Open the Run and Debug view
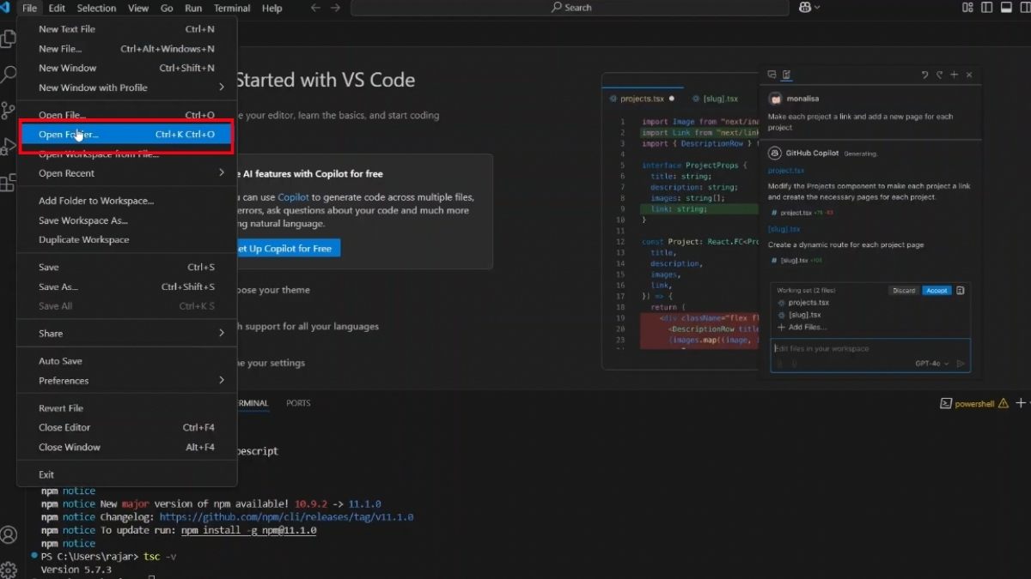Viewport: 1031px width, 579px height. pyautogui.click(x=8, y=147)
